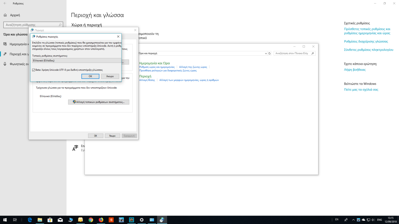
Task: Open the Ημερομηνία και Ώρα heading link
Action: [154, 63]
